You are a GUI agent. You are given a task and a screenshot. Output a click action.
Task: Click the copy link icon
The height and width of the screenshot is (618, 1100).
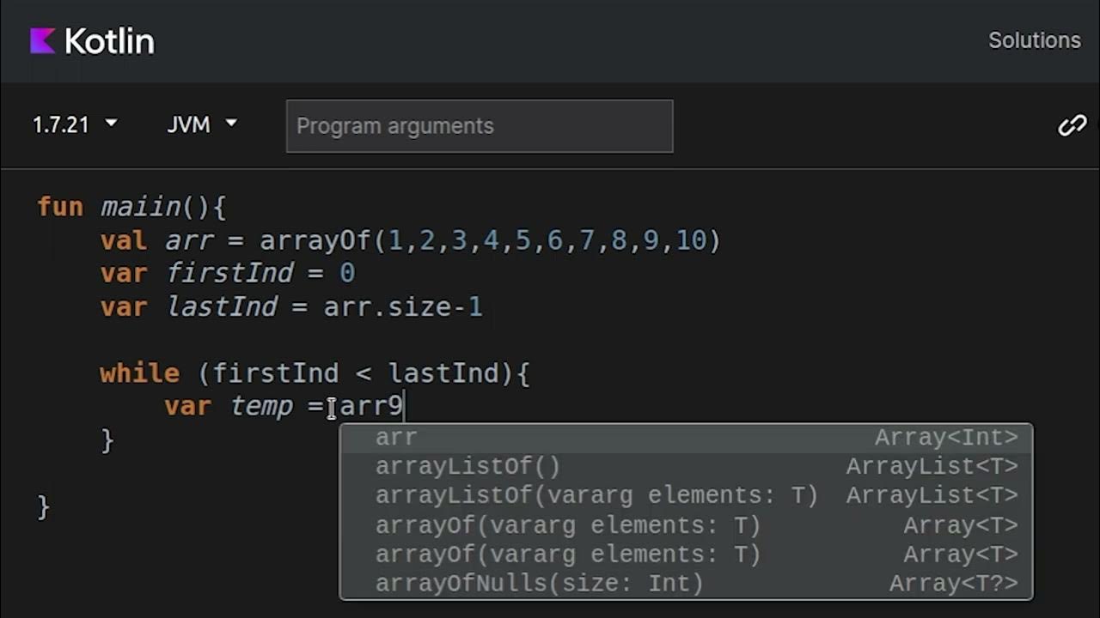(x=1072, y=126)
